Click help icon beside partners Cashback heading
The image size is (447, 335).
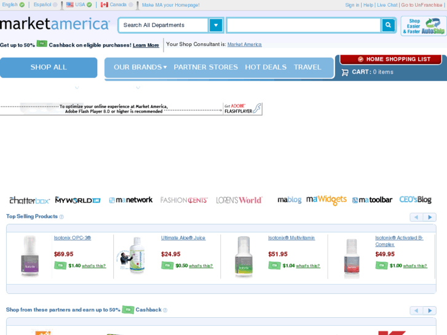tap(165, 310)
